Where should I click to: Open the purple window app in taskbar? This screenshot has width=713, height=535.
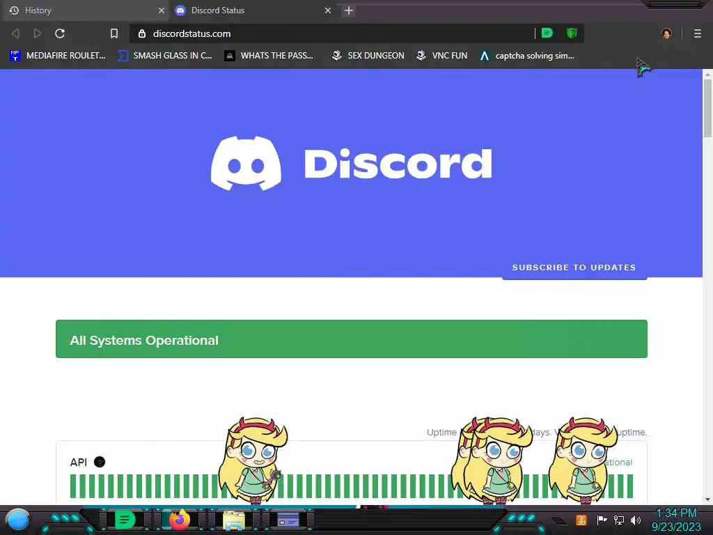288,520
